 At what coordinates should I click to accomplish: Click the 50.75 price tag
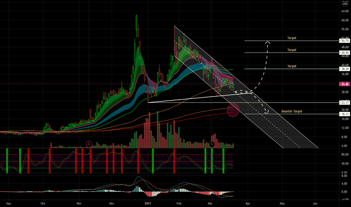point(345,41)
